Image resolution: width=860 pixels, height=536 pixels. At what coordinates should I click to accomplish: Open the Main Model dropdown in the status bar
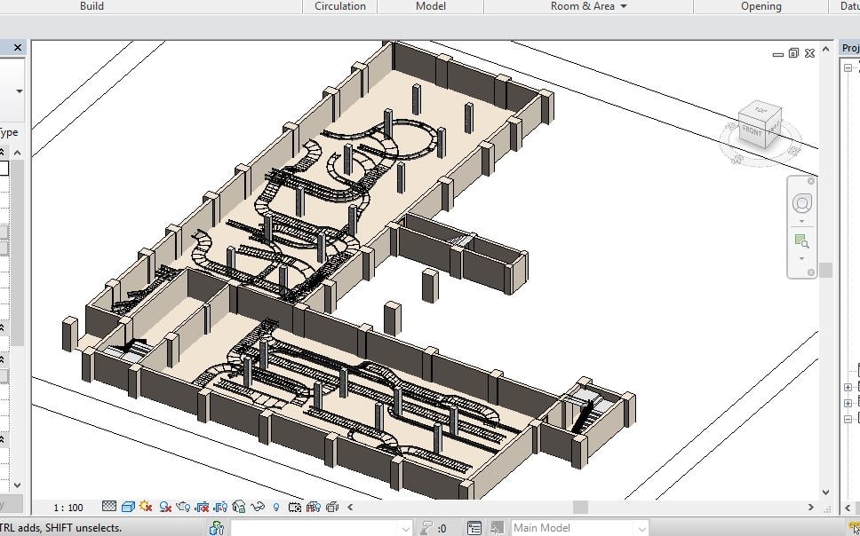pyautogui.click(x=577, y=525)
